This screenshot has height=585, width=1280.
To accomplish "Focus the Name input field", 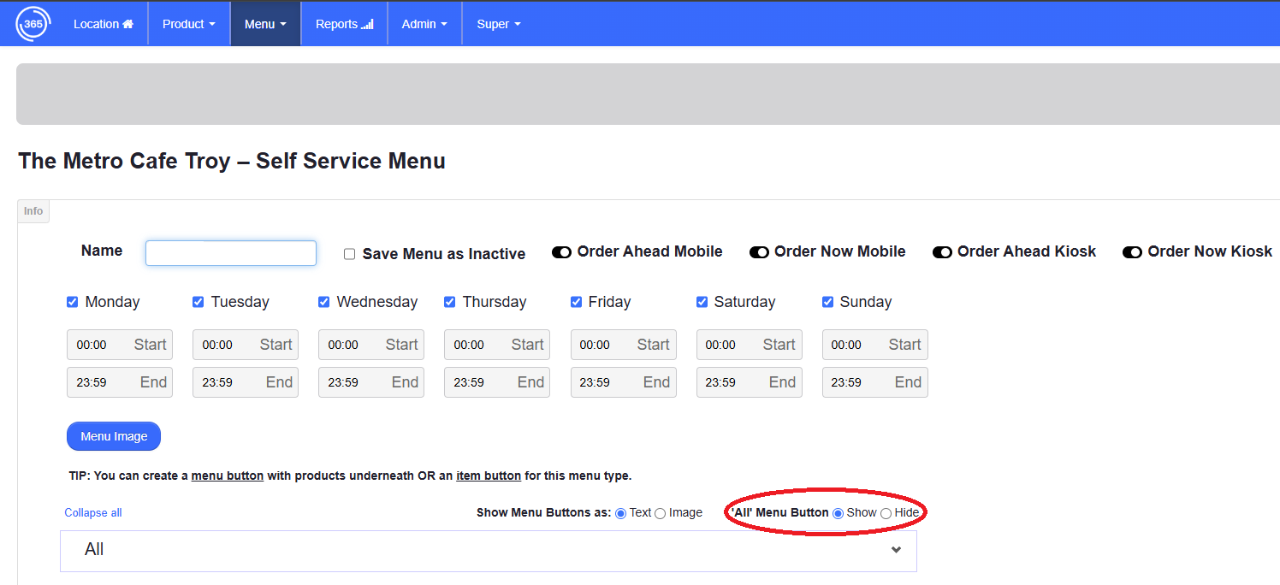I will [x=231, y=253].
